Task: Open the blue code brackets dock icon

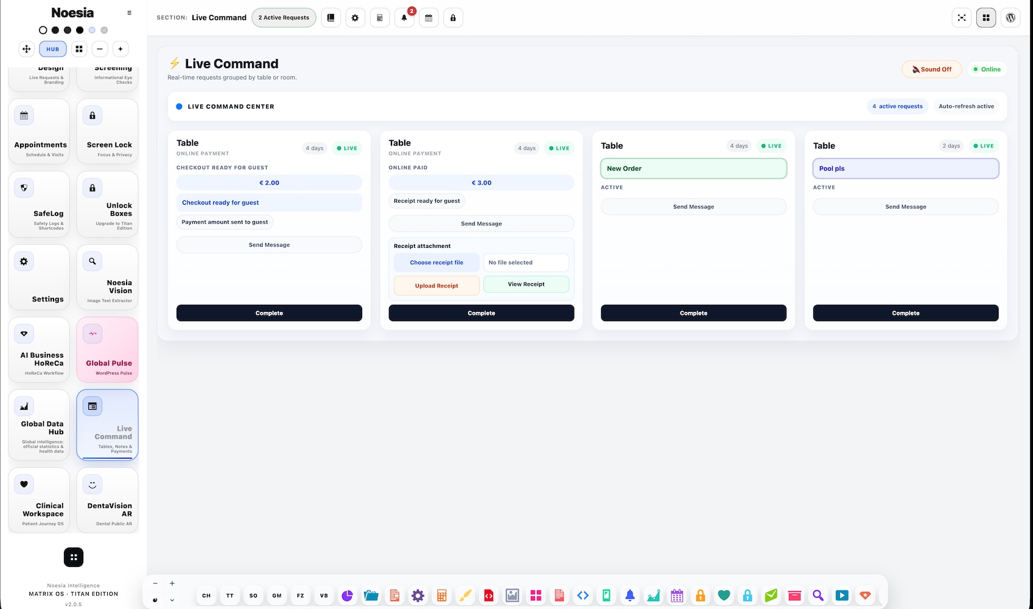Action: [x=583, y=596]
